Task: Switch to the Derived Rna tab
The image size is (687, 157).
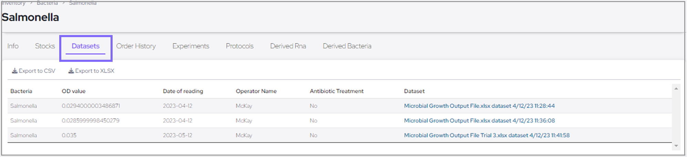Action: [x=288, y=46]
